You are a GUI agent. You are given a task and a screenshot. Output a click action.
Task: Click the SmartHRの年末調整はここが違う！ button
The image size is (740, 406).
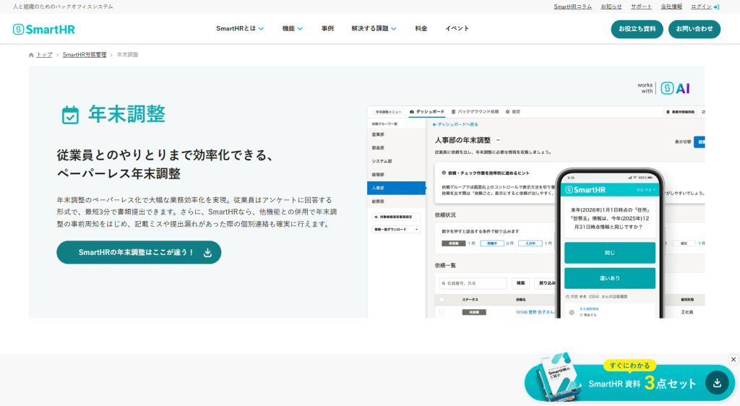(x=139, y=253)
